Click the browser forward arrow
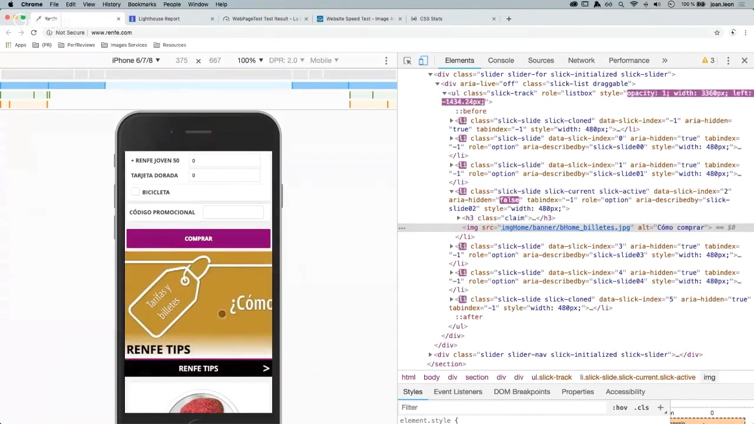 click(x=21, y=33)
